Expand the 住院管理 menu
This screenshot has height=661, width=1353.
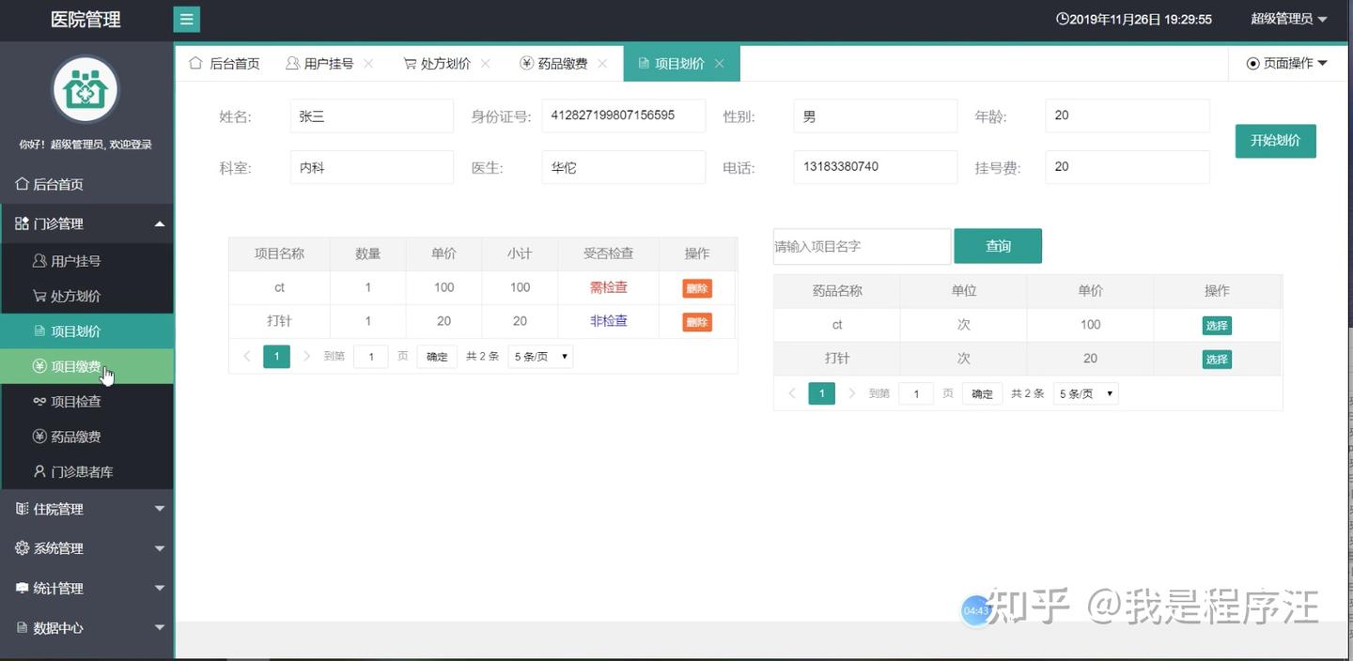click(86, 509)
